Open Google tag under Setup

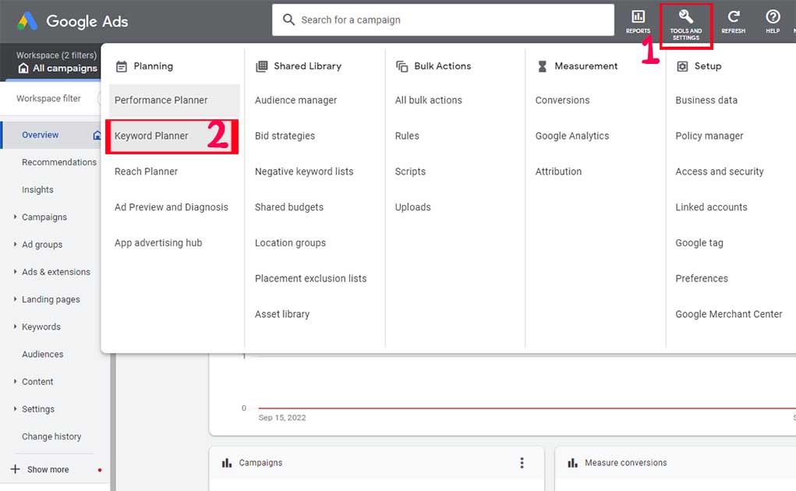point(699,242)
